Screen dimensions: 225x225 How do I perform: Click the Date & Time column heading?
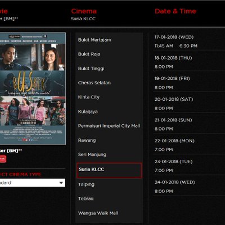pos(175,11)
